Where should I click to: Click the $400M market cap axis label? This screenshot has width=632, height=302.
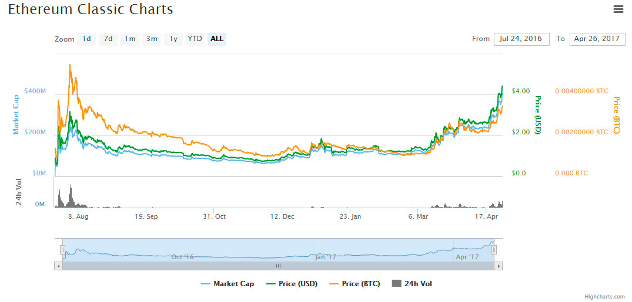click(35, 91)
